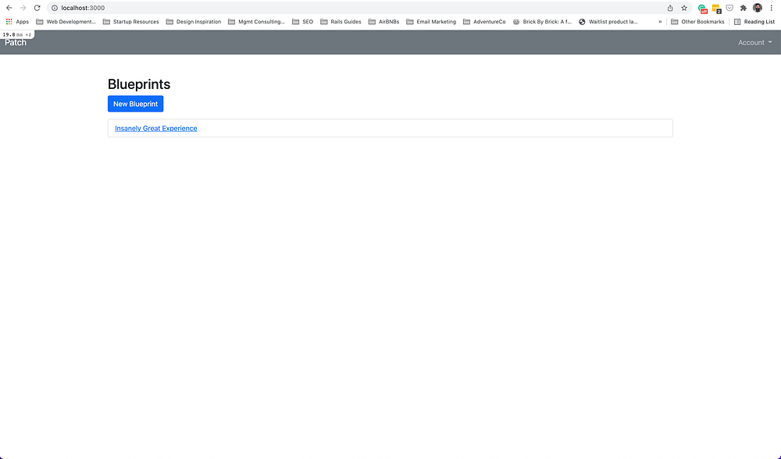Viewport: 781px width, 459px height.
Task: Click the share page icon
Action: pyautogui.click(x=670, y=8)
